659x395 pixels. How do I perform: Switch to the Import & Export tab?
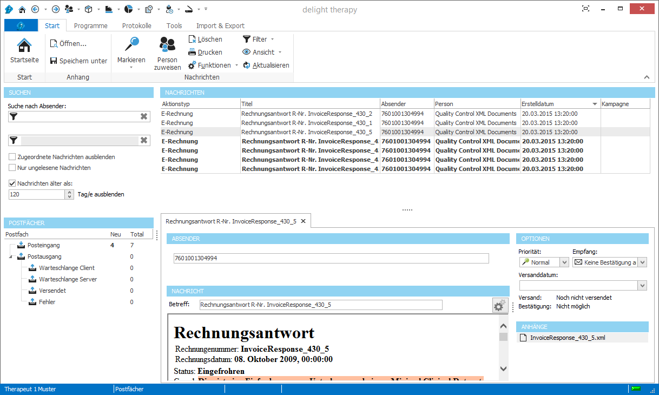tap(220, 25)
